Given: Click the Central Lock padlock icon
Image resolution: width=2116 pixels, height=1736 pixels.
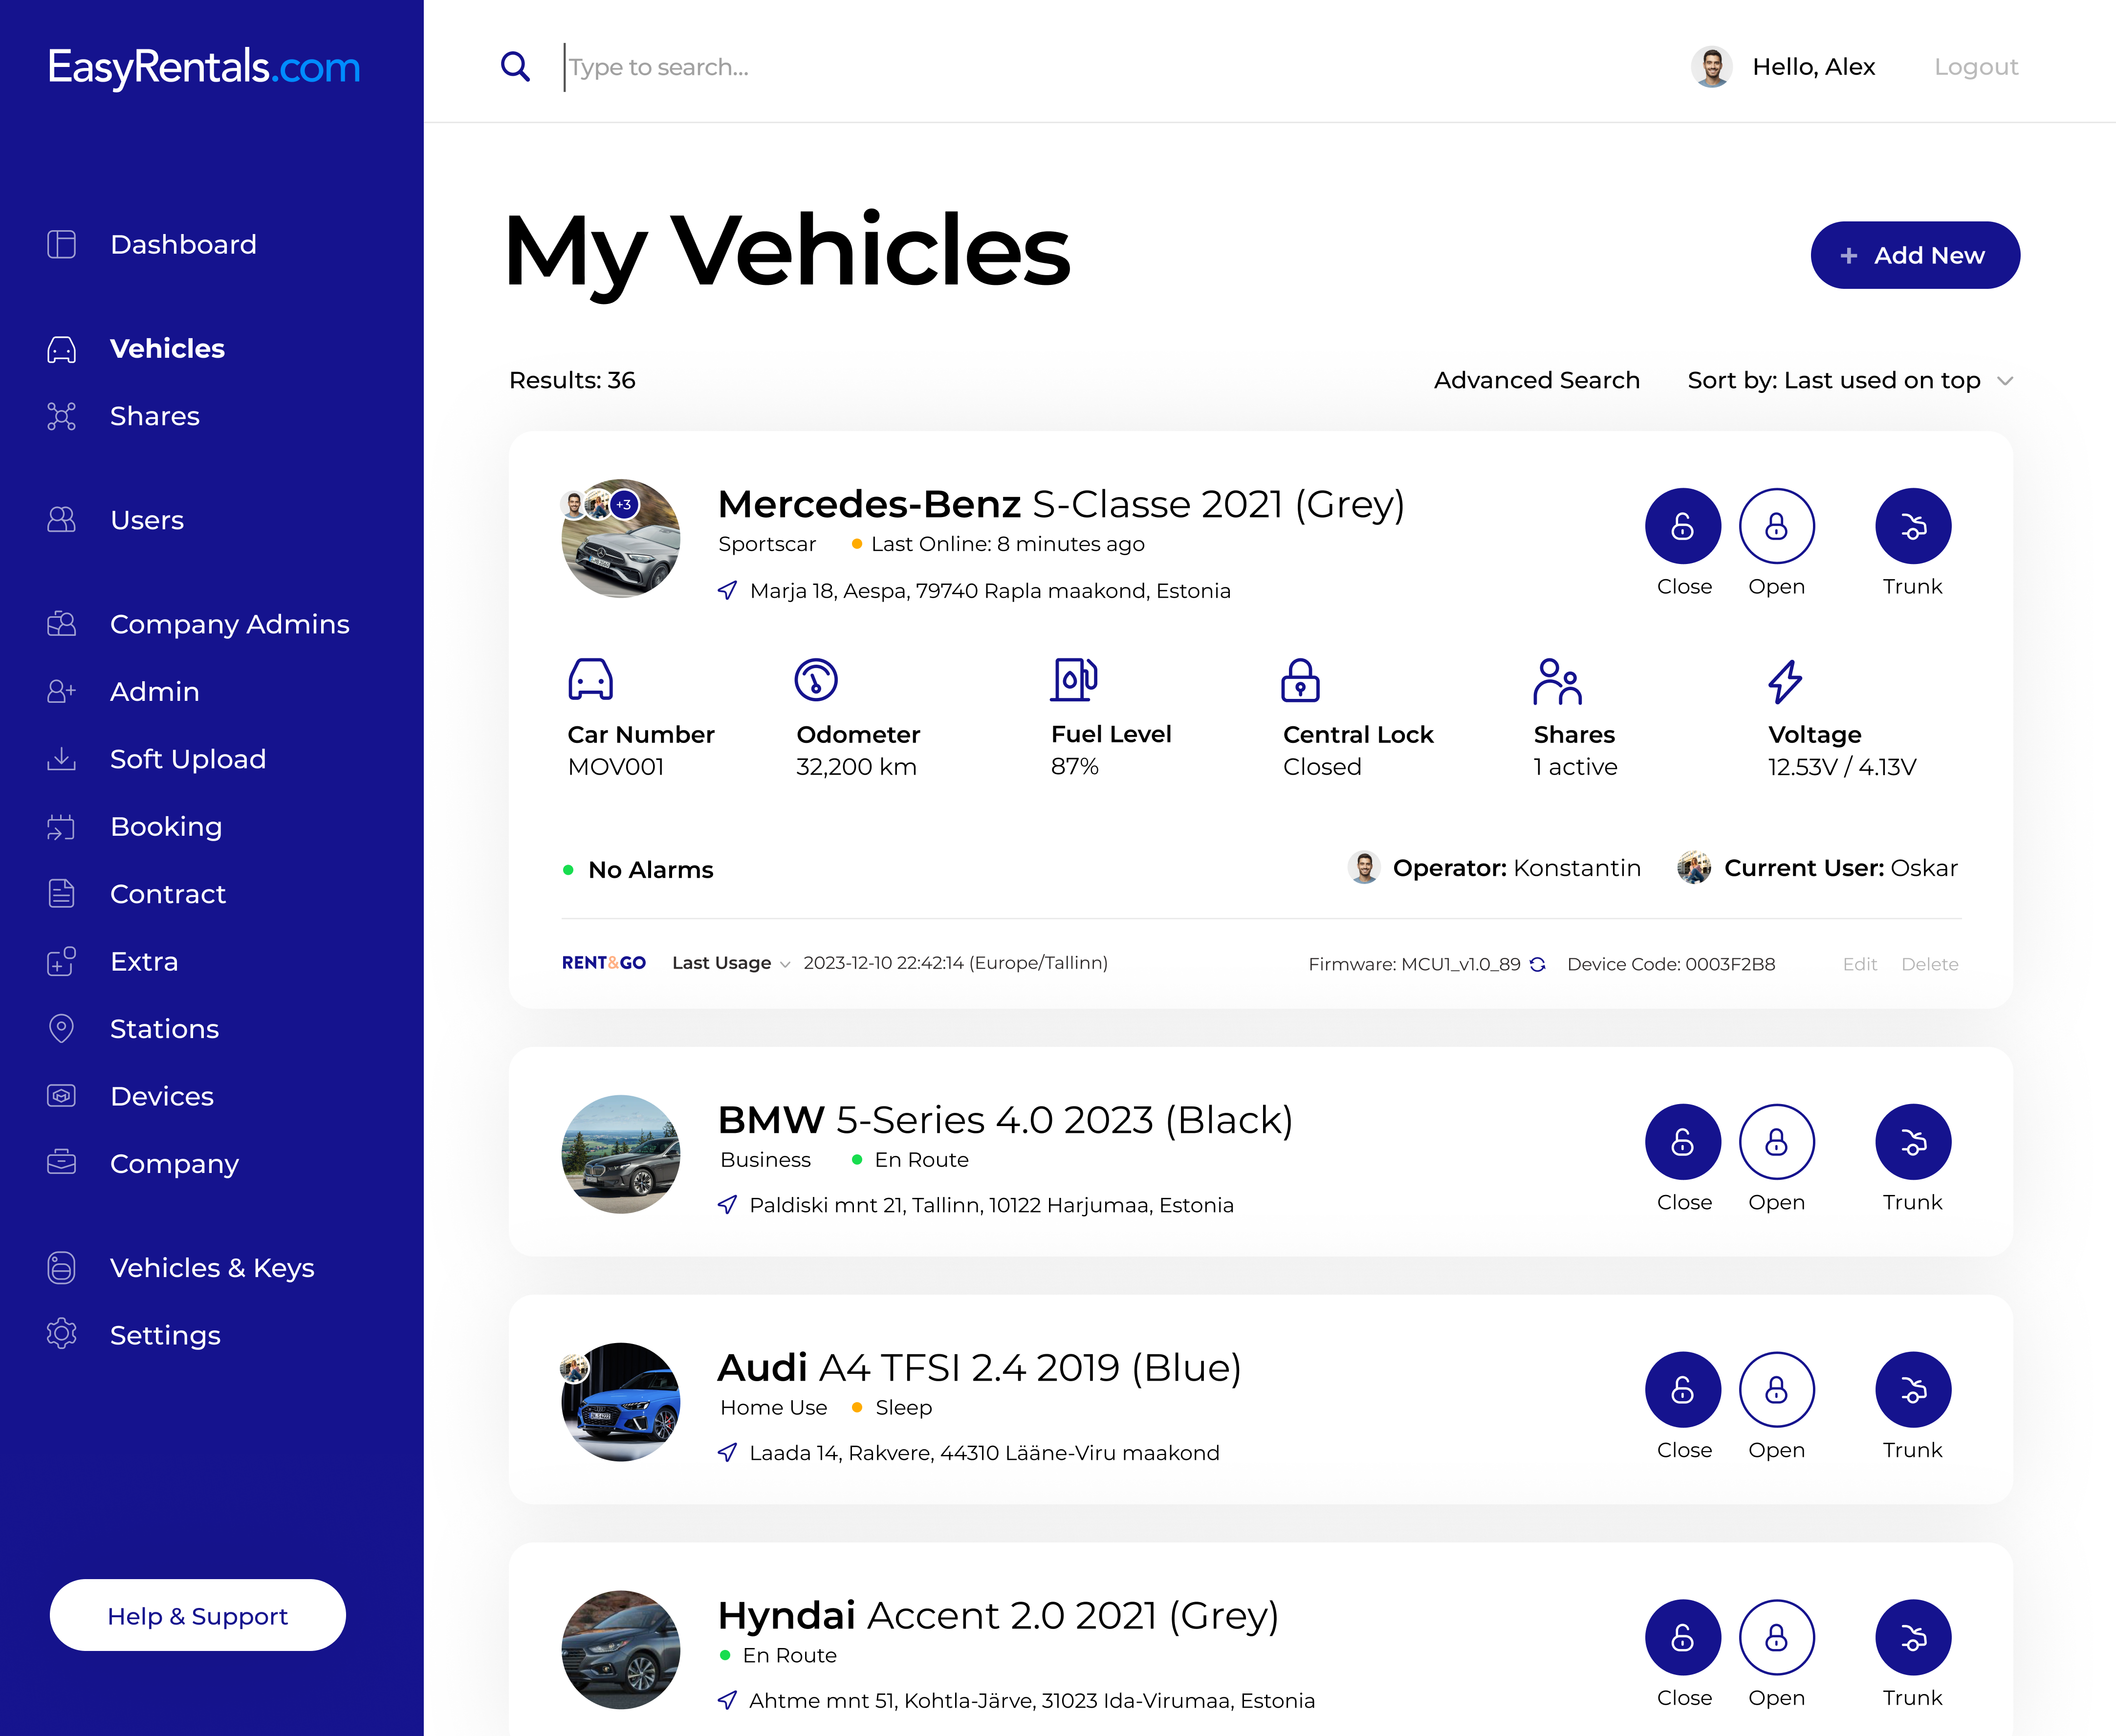Looking at the screenshot, I should 1300,681.
